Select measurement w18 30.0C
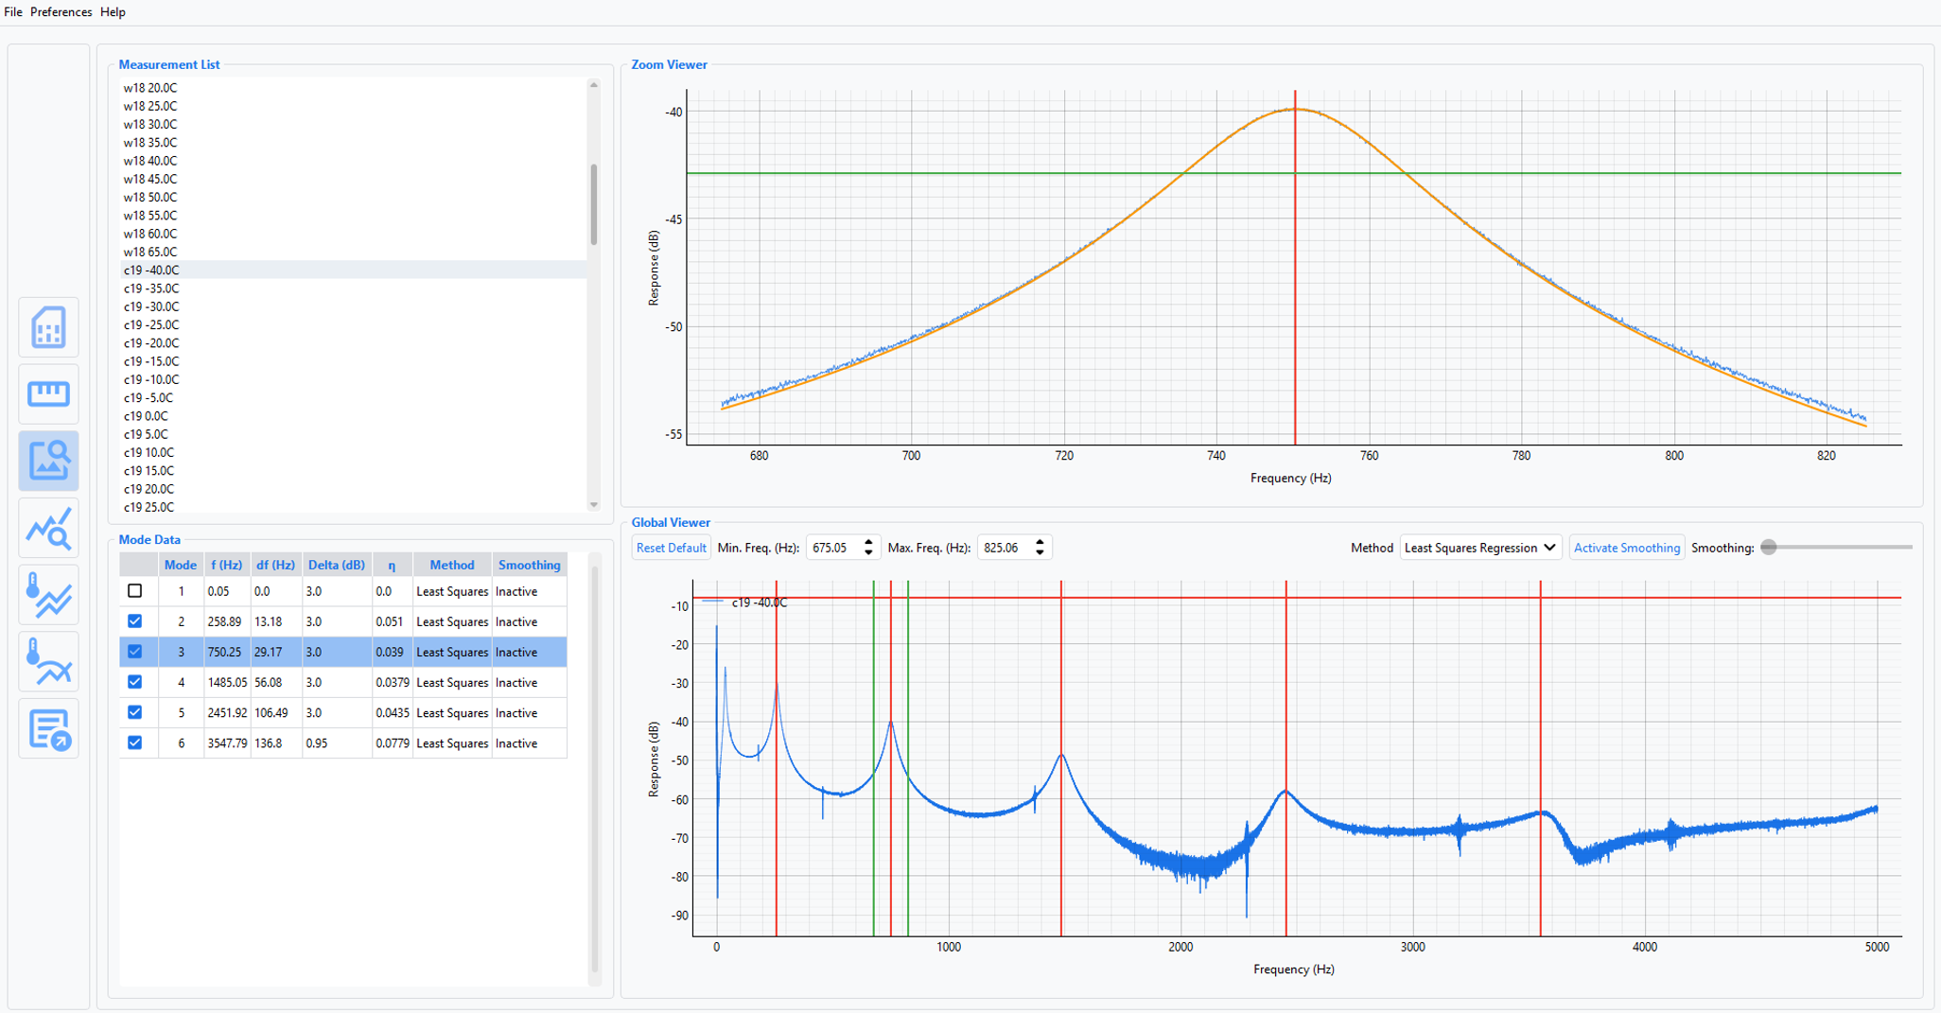The width and height of the screenshot is (1941, 1013). (351, 124)
